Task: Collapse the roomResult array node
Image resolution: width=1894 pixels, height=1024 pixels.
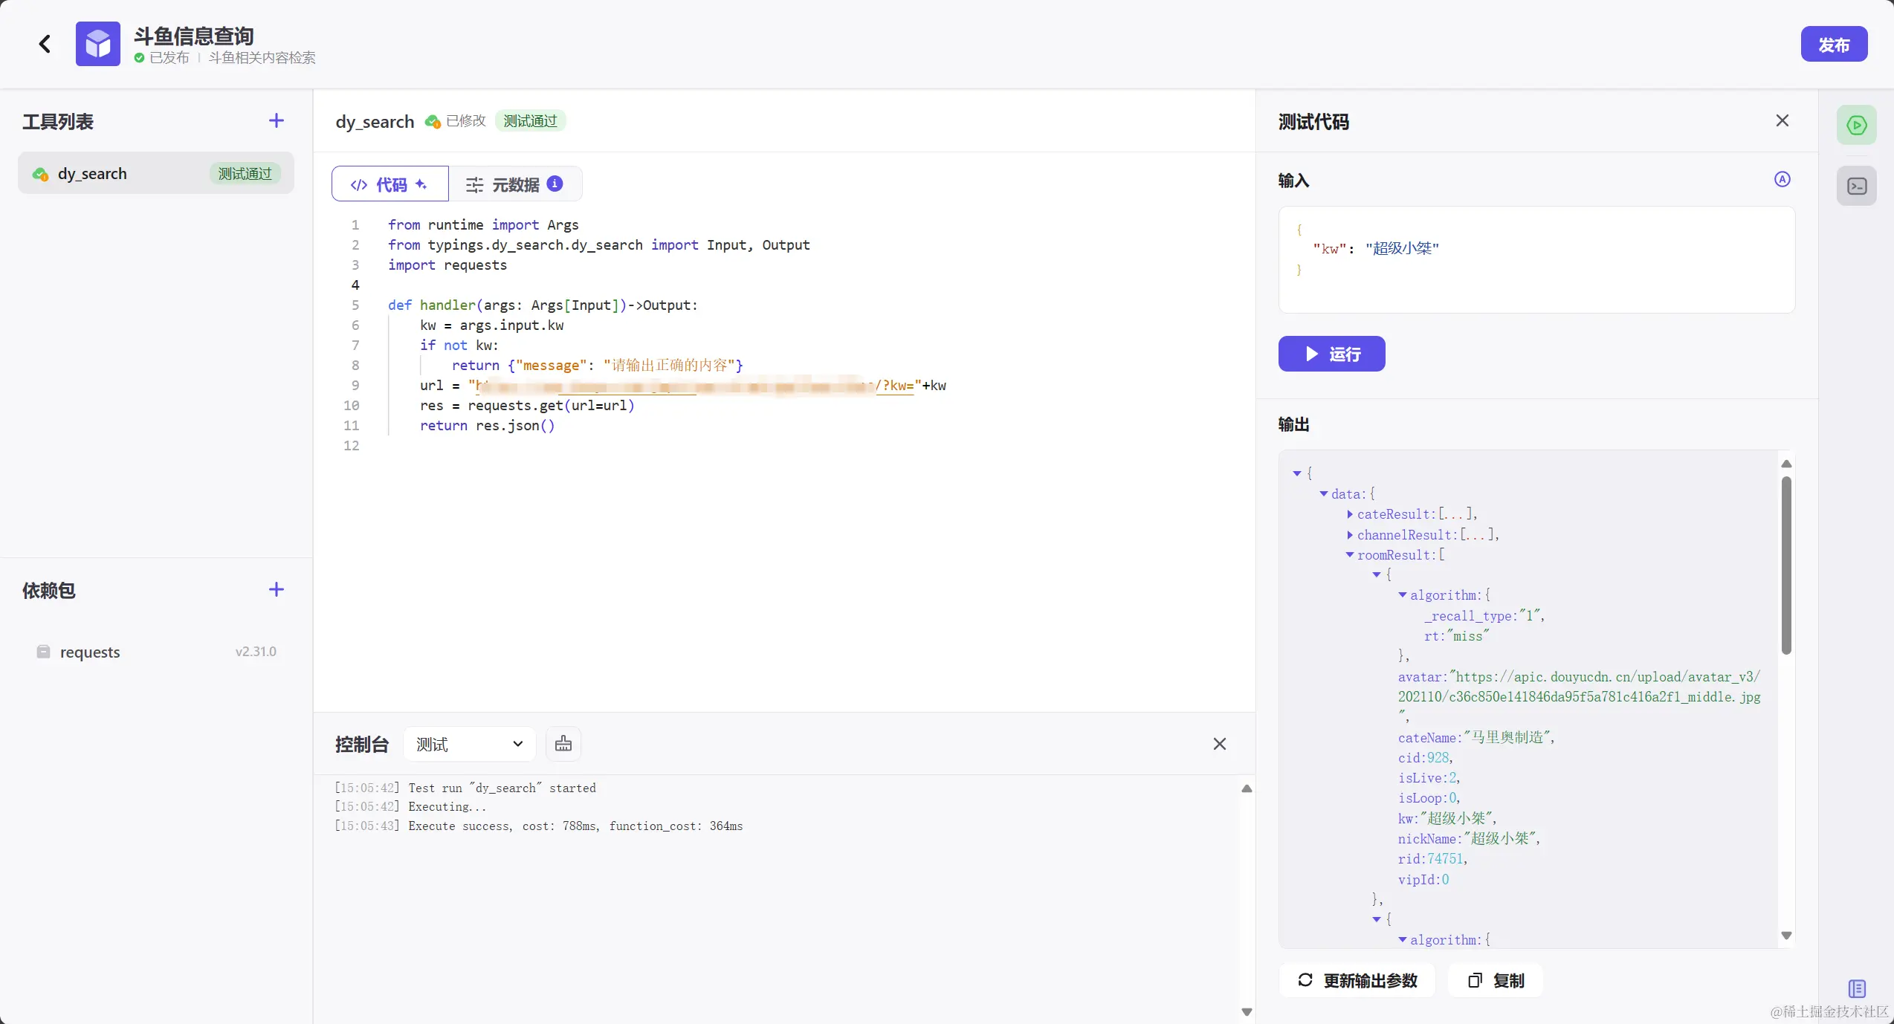Action: (1349, 555)
